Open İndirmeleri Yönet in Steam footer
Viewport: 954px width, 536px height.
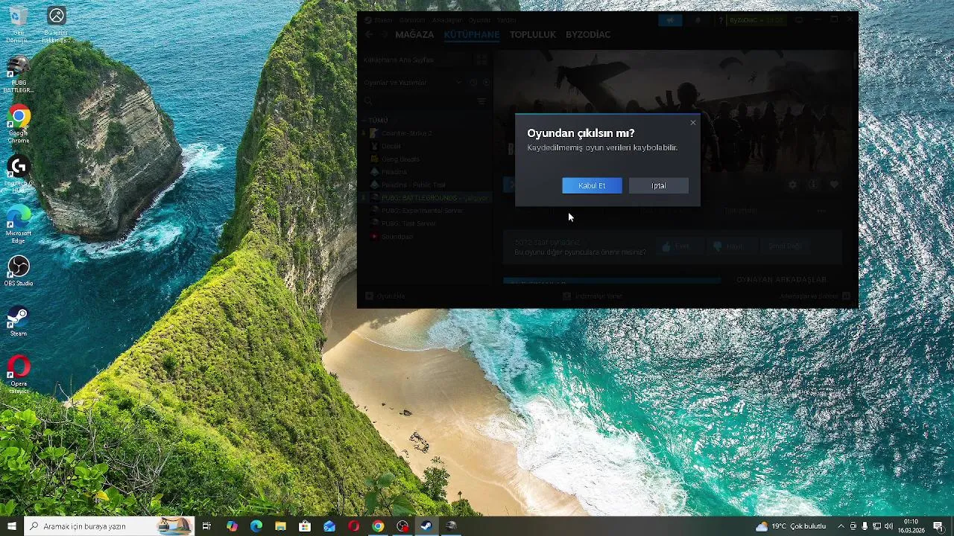(x=593, y=296)
